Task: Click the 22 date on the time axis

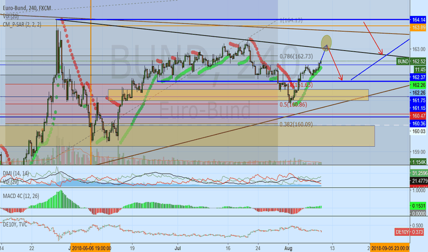Action: 32,248
